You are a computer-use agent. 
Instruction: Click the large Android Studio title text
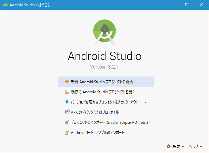pyautogui.click(x=104, y=56)
